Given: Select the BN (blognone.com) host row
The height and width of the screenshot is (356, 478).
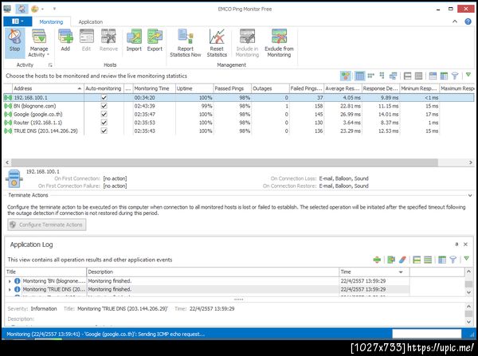Looking at the screenshot, I should pos(238,106).
